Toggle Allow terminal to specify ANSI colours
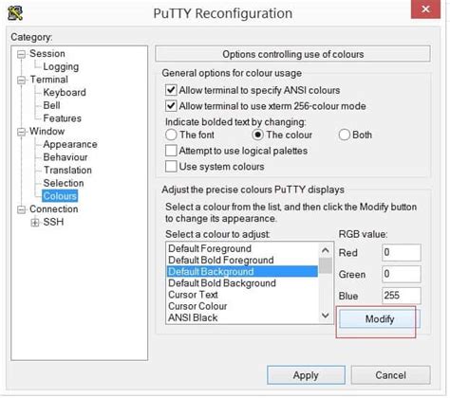Screen dimensions: 450x398 (x=171, y=90)
